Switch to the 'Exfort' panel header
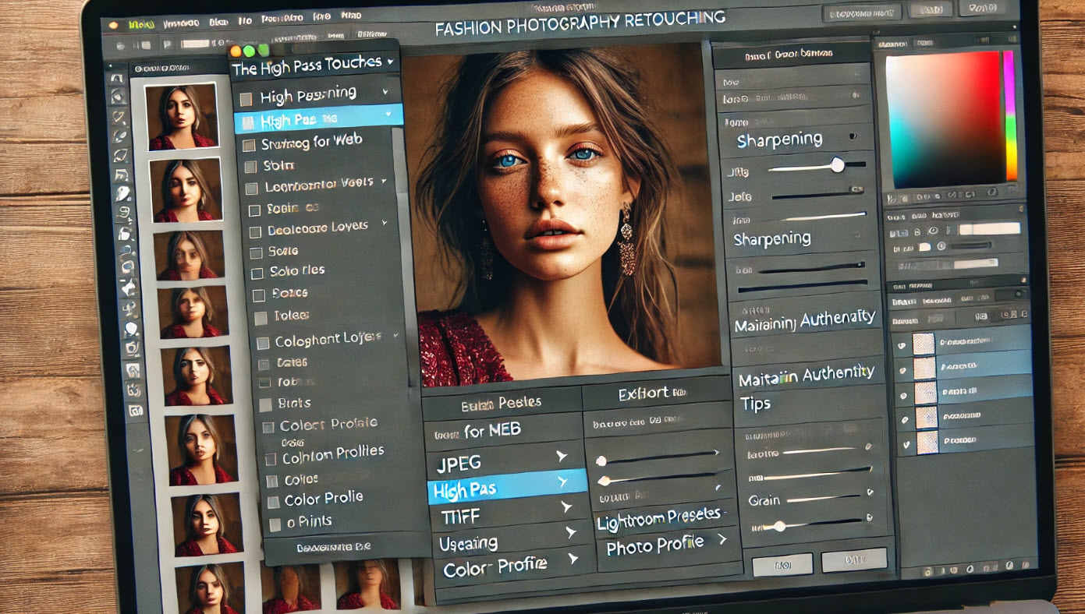Screen dimensions: 1085x614 tap(654, 394)
